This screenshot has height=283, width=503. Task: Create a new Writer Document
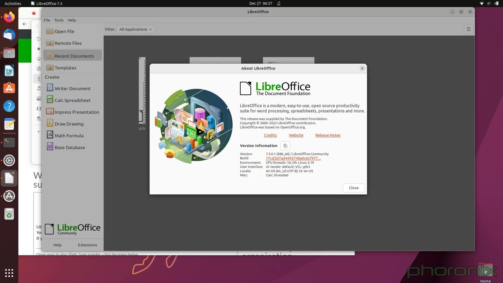click(72, 88)
